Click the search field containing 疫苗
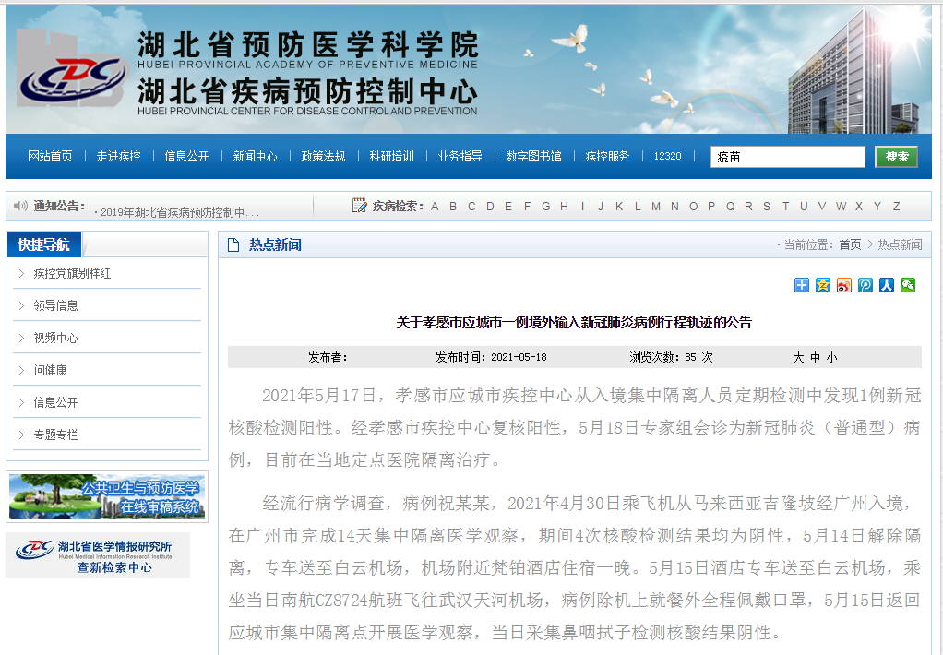 pyautogui.click(x=787, y=157)
